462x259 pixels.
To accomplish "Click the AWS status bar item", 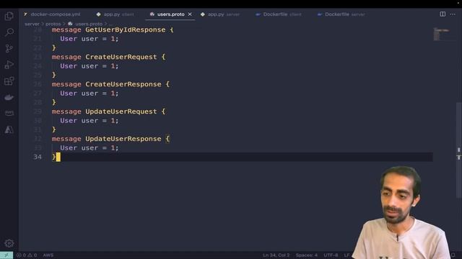I will 48,255.
